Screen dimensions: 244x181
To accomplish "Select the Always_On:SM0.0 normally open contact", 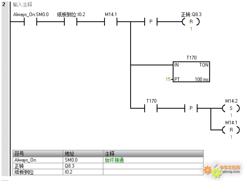I will point(30,22).
